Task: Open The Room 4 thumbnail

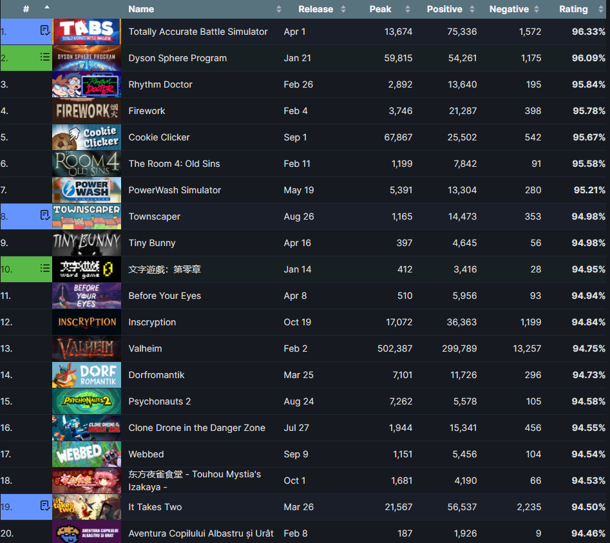Action: (86, 164)
